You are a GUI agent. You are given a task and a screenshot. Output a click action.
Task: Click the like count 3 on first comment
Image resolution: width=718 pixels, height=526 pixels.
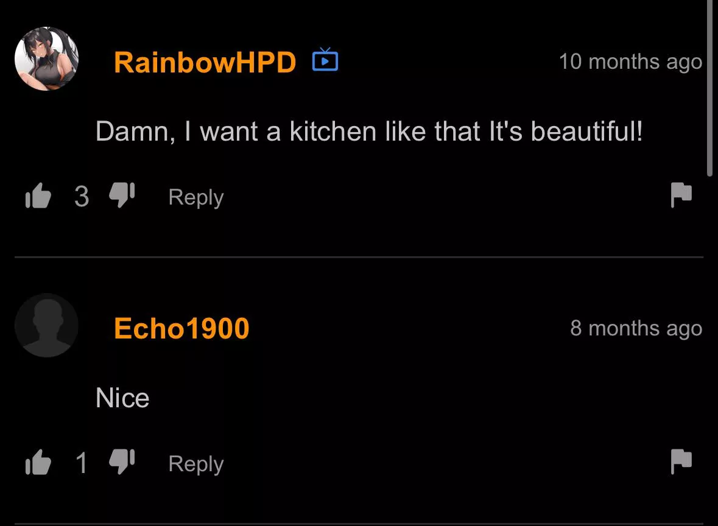coord(82,197)
